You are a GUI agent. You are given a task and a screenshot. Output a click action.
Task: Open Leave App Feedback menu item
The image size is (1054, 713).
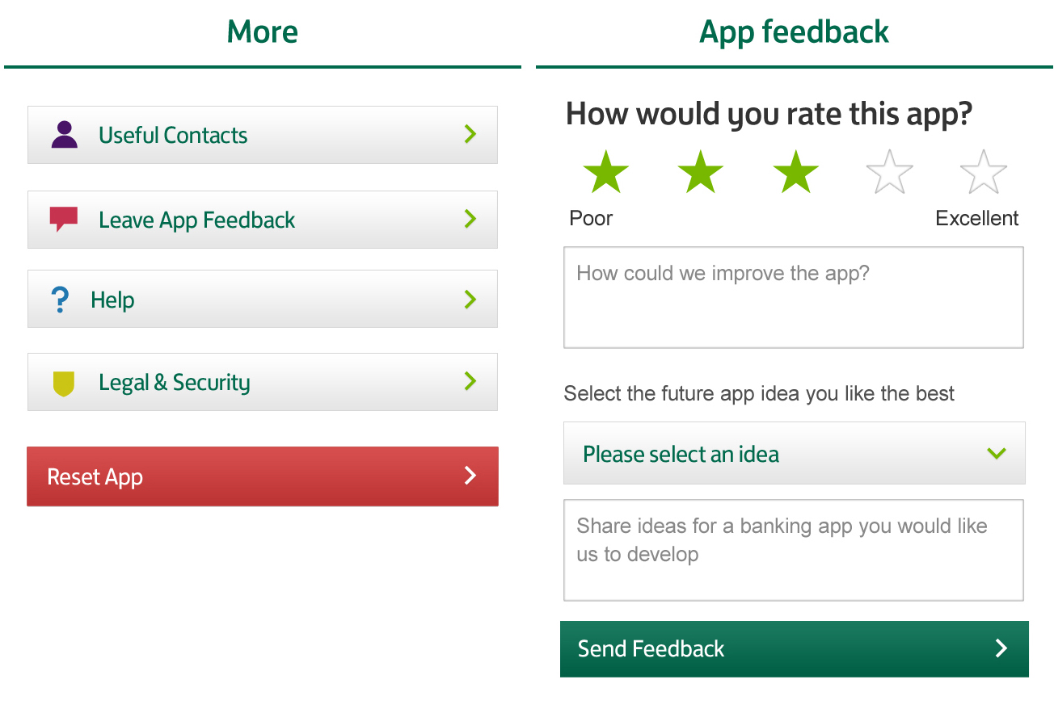262,220
